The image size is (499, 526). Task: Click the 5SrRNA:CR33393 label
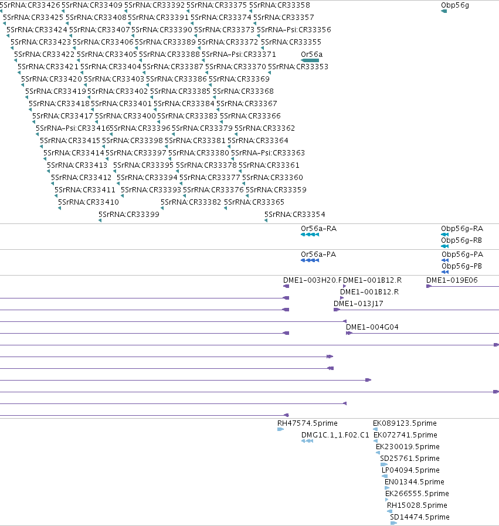[151, 189]
